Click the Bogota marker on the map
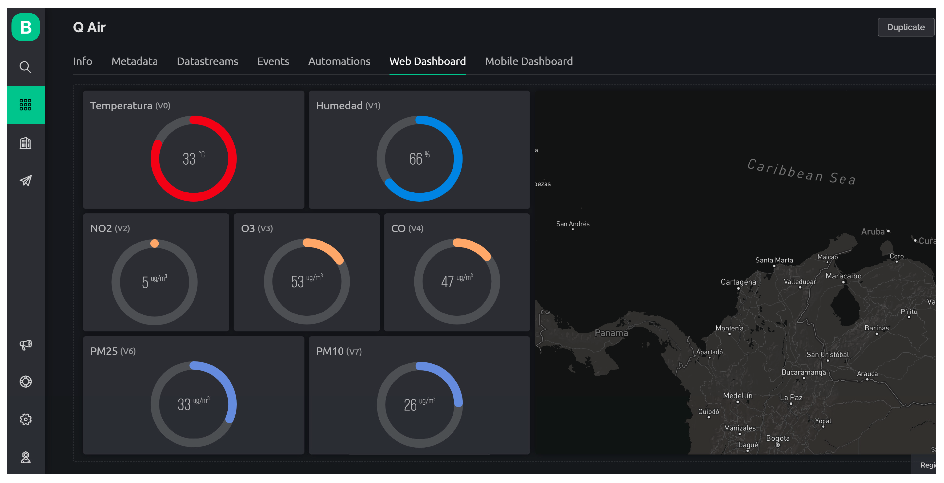The height and width of the screenshot is (483, 944). [777, 445]
